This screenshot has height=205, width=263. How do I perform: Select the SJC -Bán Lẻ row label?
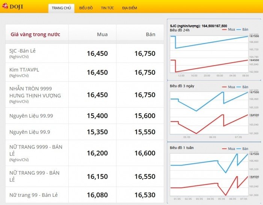pyautogui.click(x=23, y=51)
